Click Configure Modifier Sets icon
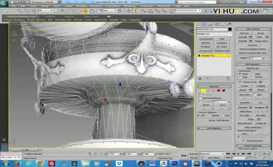This screenshot has width=273, height=167. pos(228,79)
